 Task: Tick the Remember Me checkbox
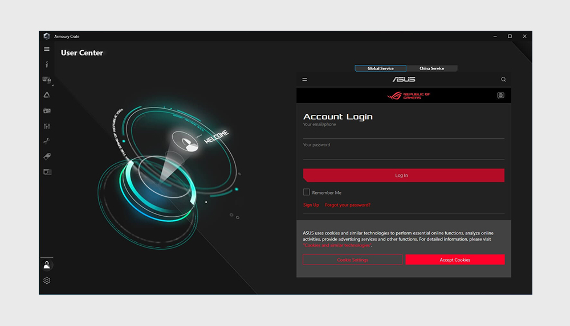click(307, 192)
